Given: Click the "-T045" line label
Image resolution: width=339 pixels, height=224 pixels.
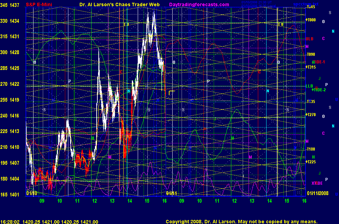Looking at the screenshot, I should coord(310,7).
